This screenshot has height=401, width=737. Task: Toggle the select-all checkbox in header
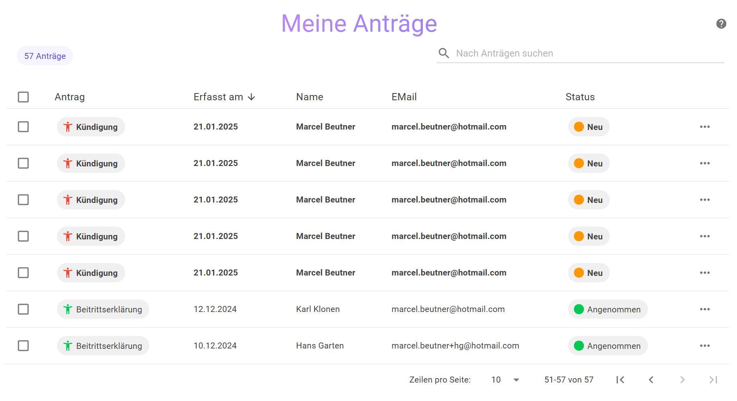[23, 97]
